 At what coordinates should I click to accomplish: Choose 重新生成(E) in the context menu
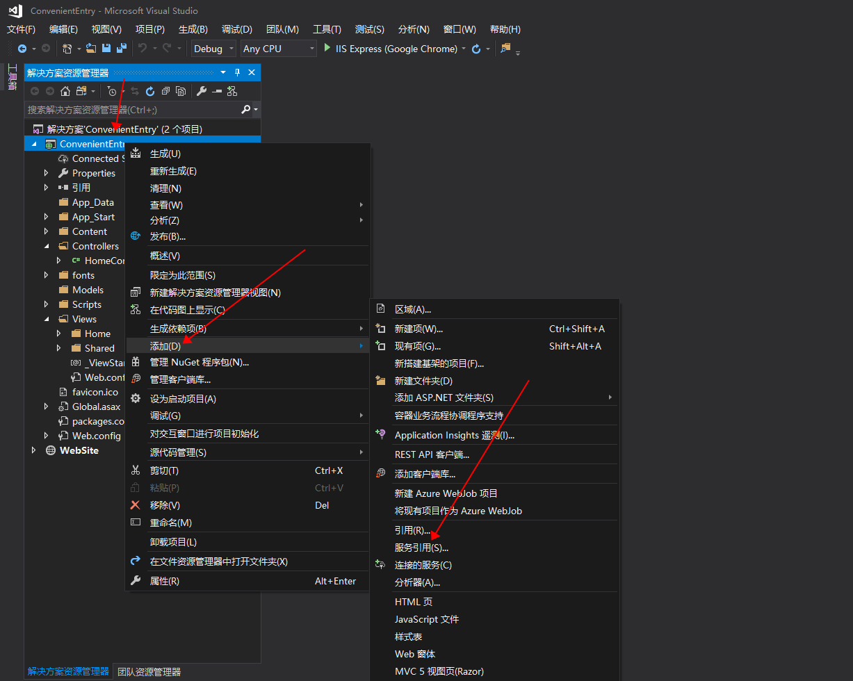click(247, 171)
